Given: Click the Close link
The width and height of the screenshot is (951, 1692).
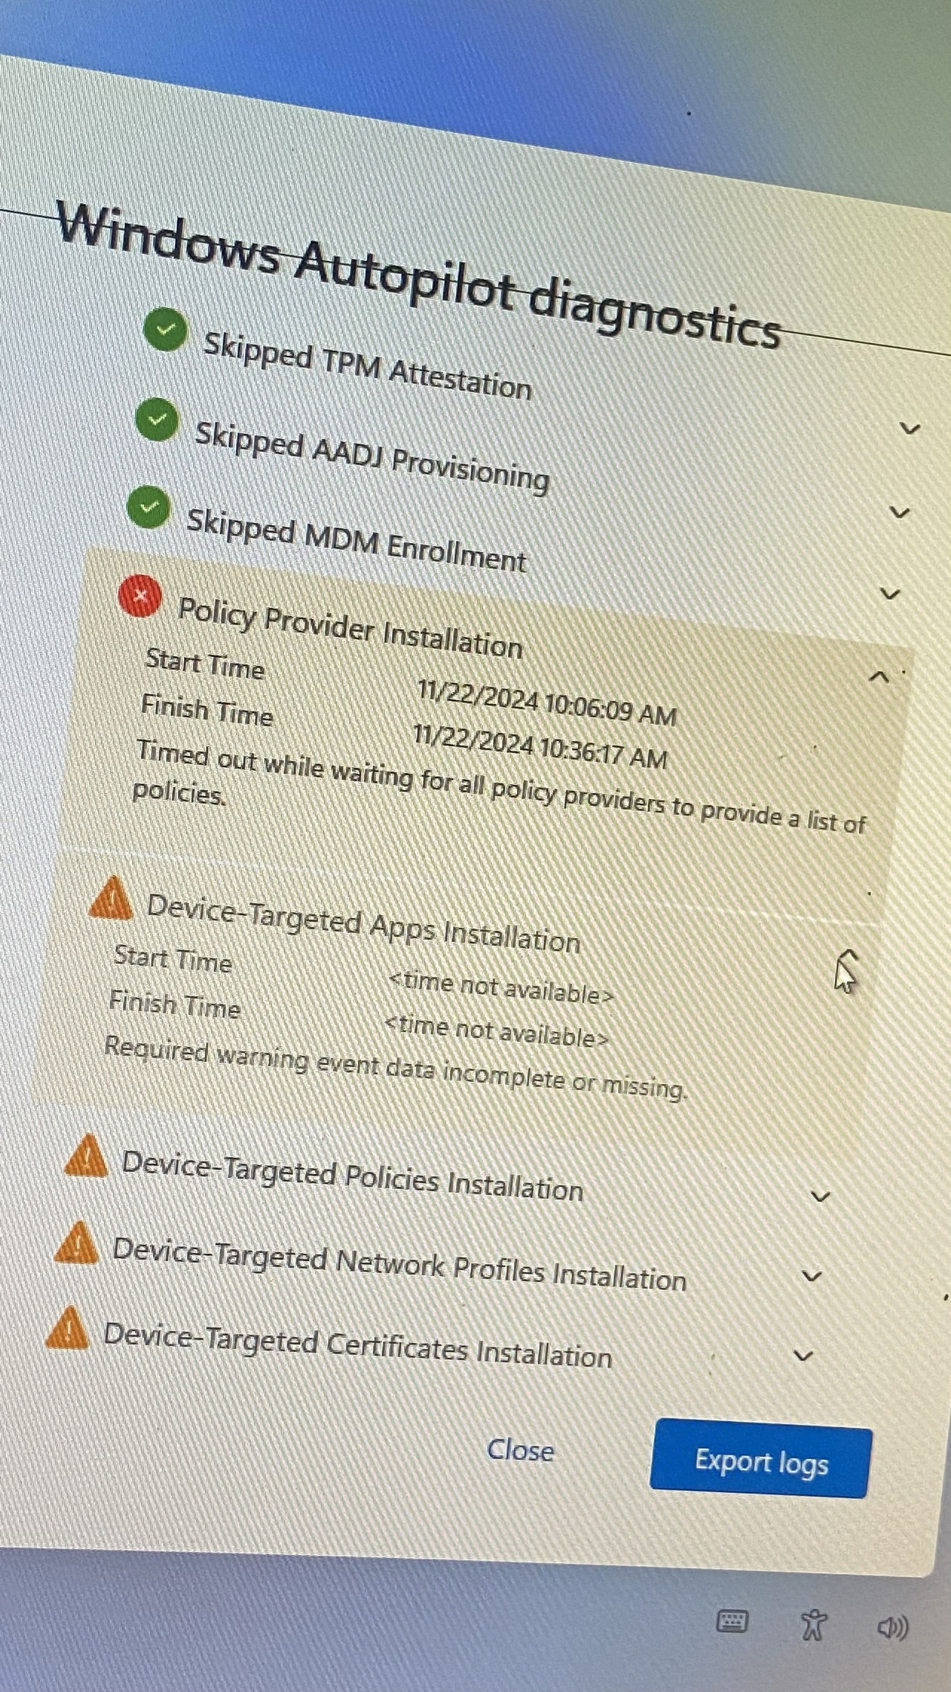Looking at the screenshot, I should tap(520, 1449).
